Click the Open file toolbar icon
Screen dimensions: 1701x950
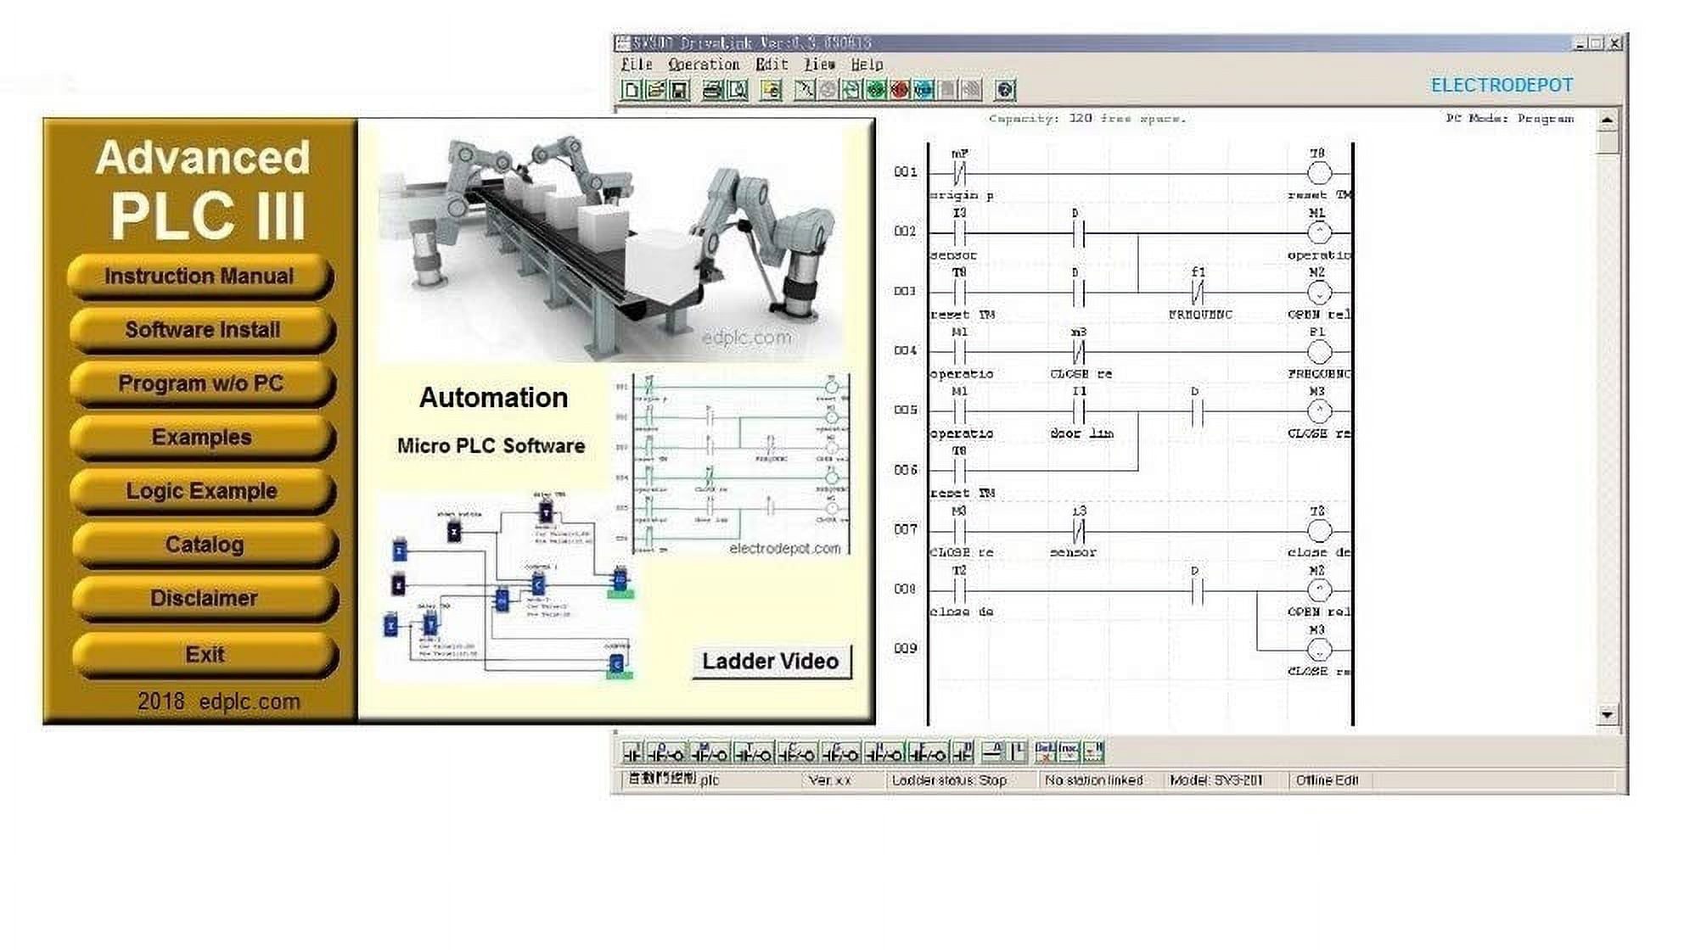pos(655,90)
